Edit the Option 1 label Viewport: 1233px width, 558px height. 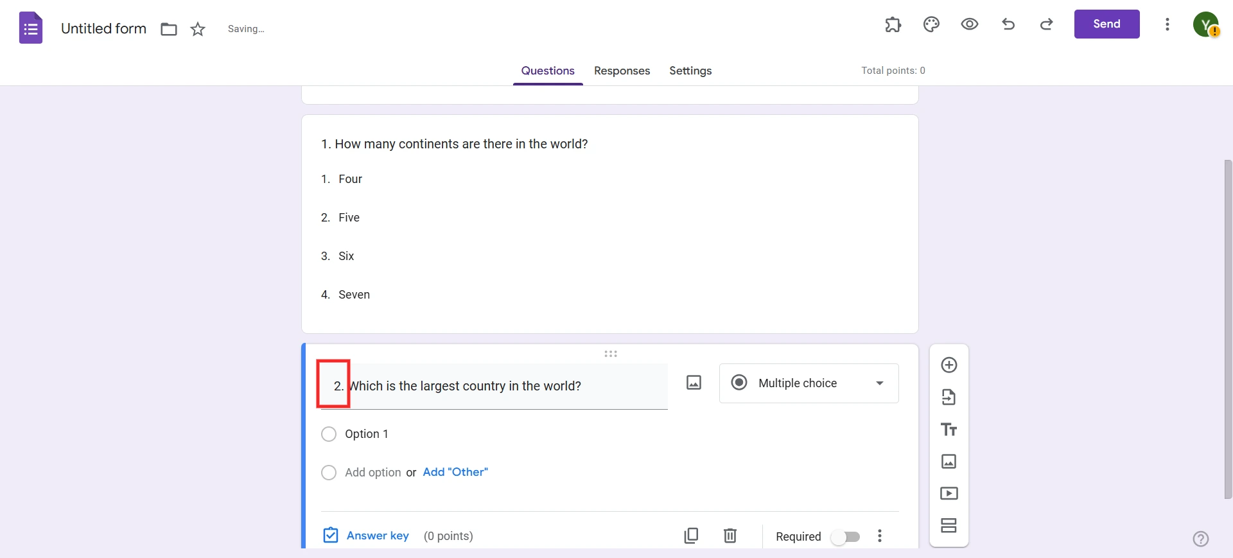point(367,434)
